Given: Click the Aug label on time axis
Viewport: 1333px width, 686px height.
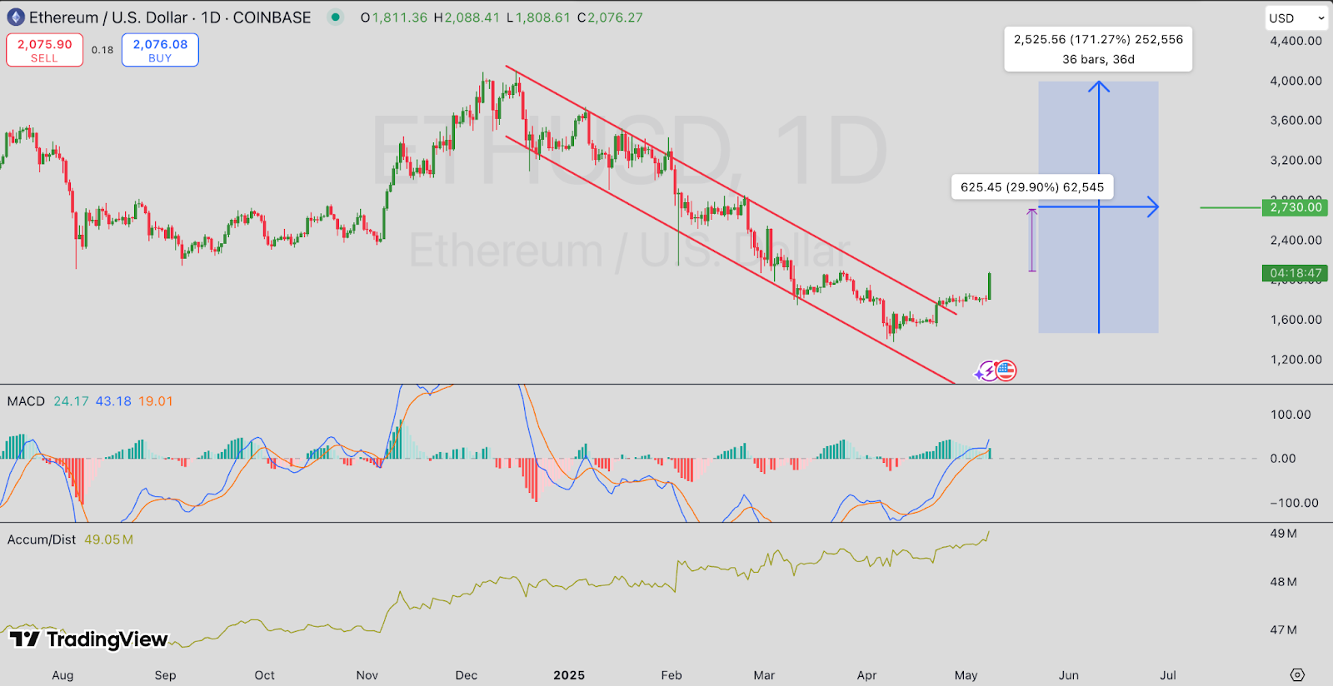Looking at the screenshot, I should point(62,675).
